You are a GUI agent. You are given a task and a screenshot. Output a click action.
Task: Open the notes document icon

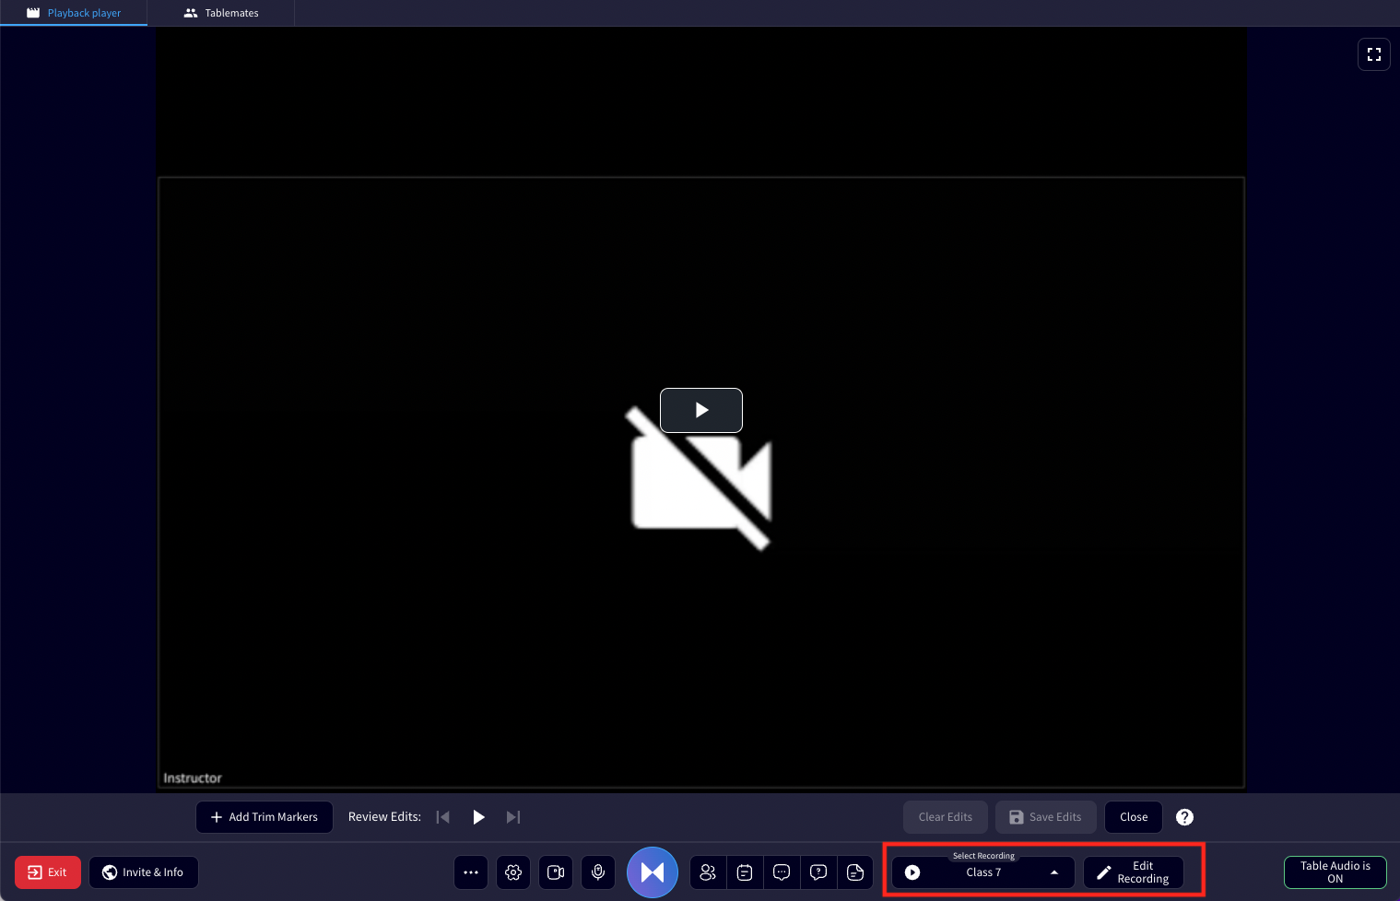[x=855, y=872]
